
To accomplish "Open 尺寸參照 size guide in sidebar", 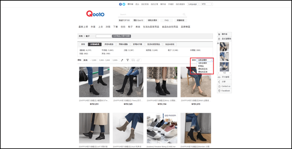I will [224, 77].
